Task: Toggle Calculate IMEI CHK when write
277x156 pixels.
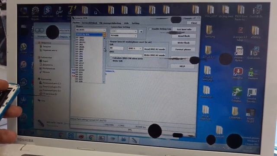Action: pos(111,58)
